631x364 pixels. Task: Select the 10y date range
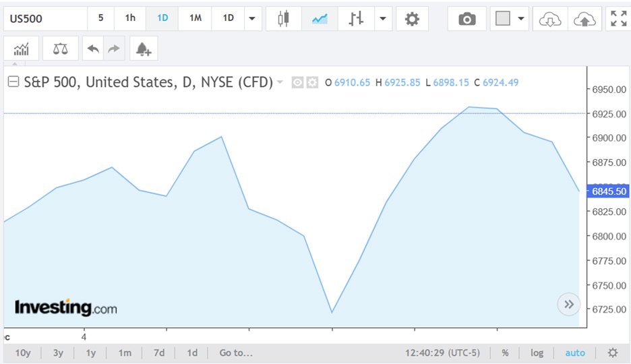[x=23, y=353]
